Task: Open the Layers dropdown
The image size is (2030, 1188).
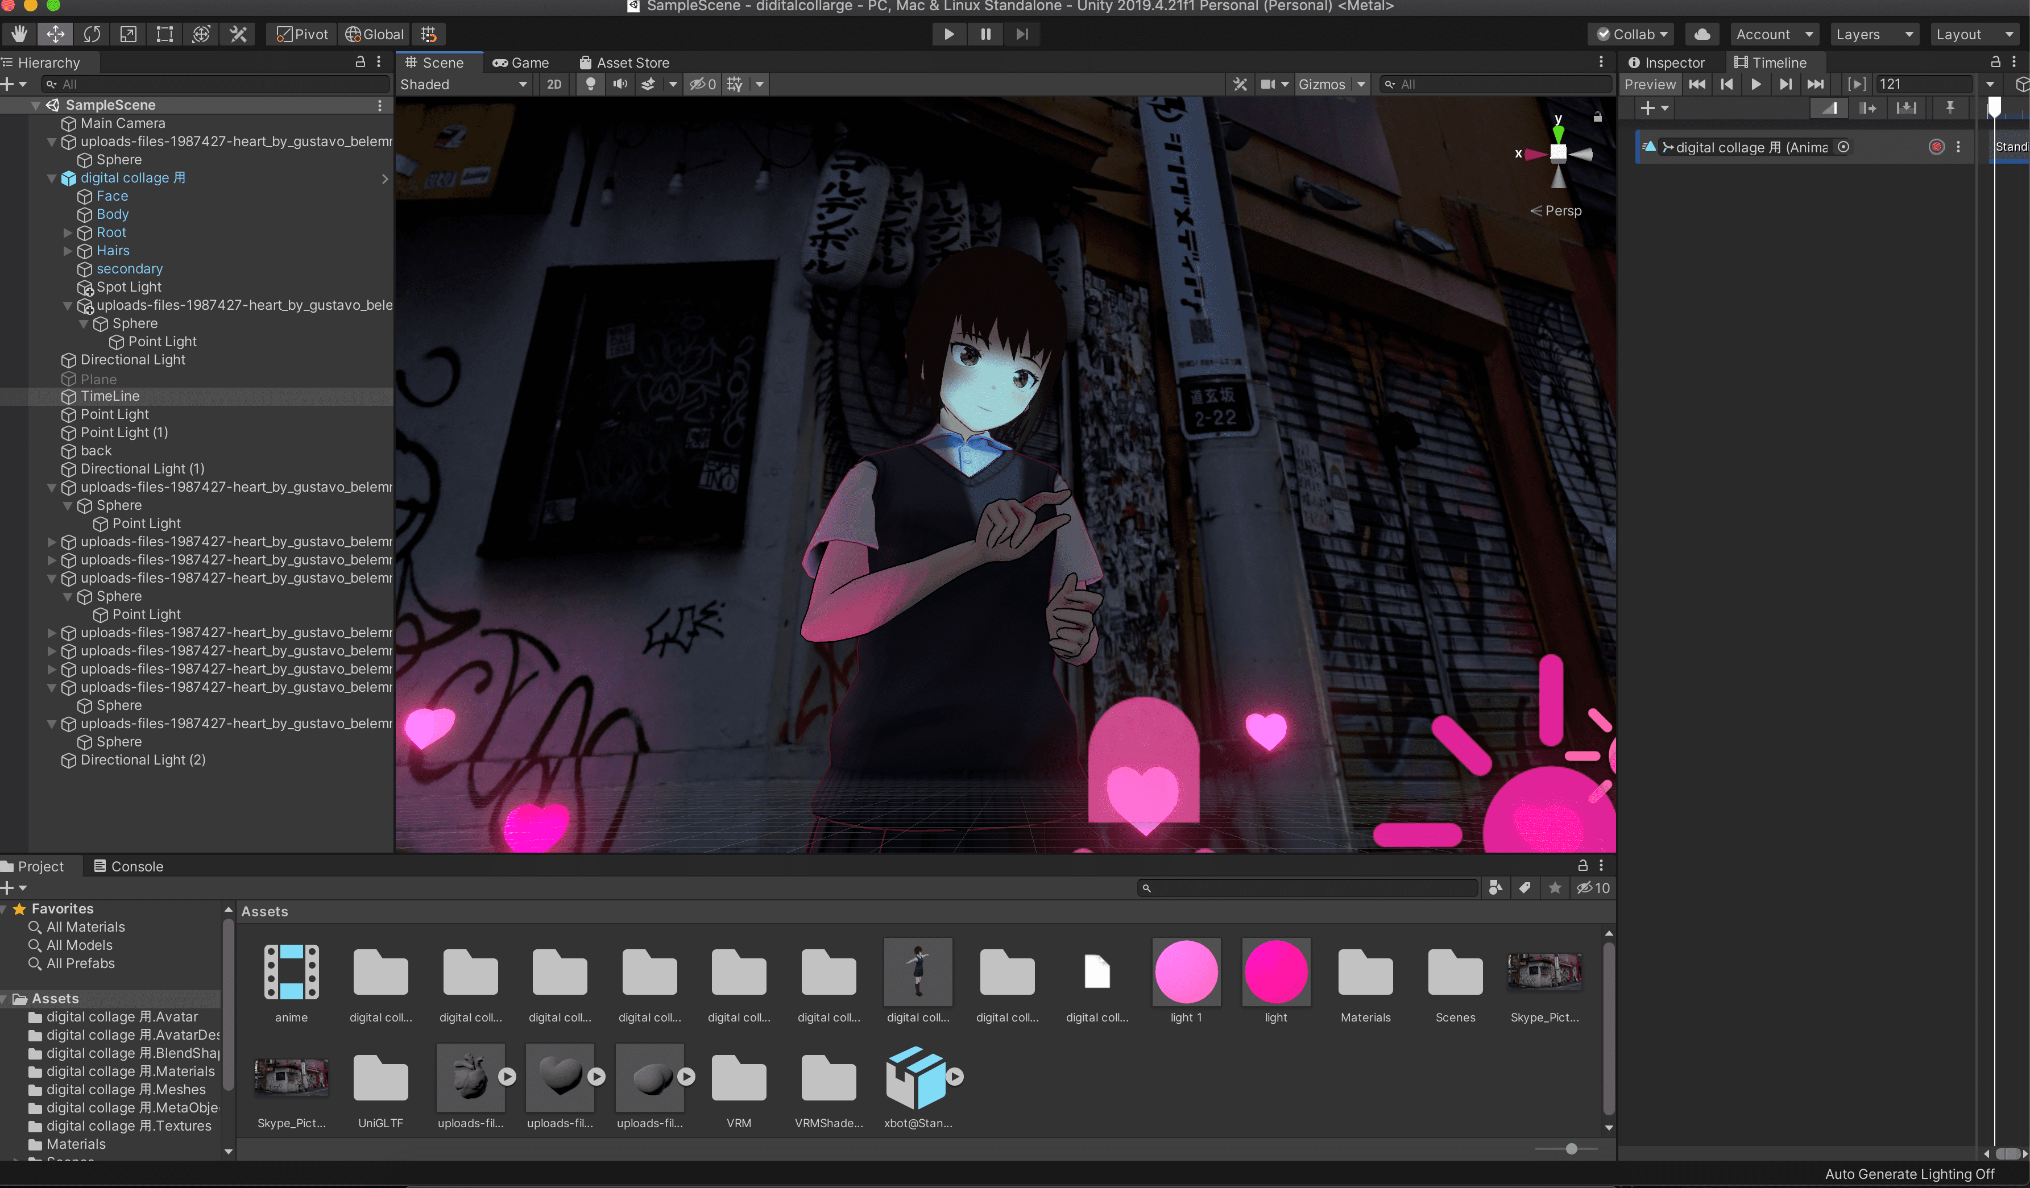Action: 1873,34
